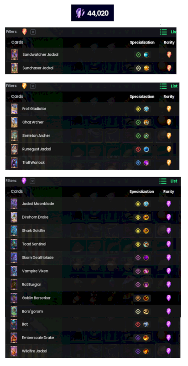Image resolution: width=188 pixels, height=366 pixels.
Task: Sort by Specialization column in purple panel
Action: (x=142, y=191)
